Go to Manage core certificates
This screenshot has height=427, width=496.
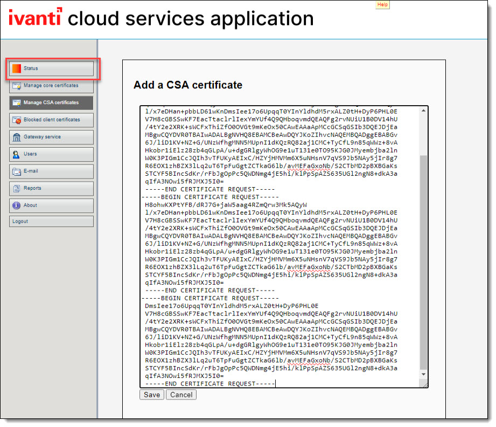point(51,86)
